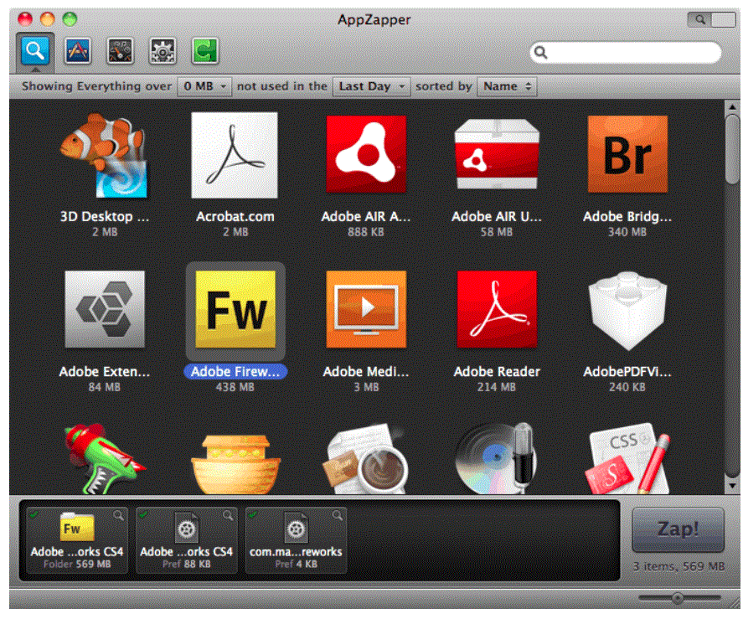Open the Dashboard widgets toolbar icon
Viewport: 743px width, 619px height.
coord(121,51)
